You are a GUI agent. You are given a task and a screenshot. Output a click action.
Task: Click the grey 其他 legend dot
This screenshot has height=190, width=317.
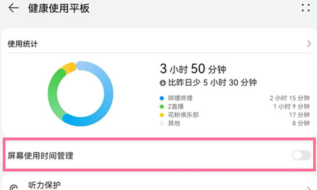pos(162,123)
